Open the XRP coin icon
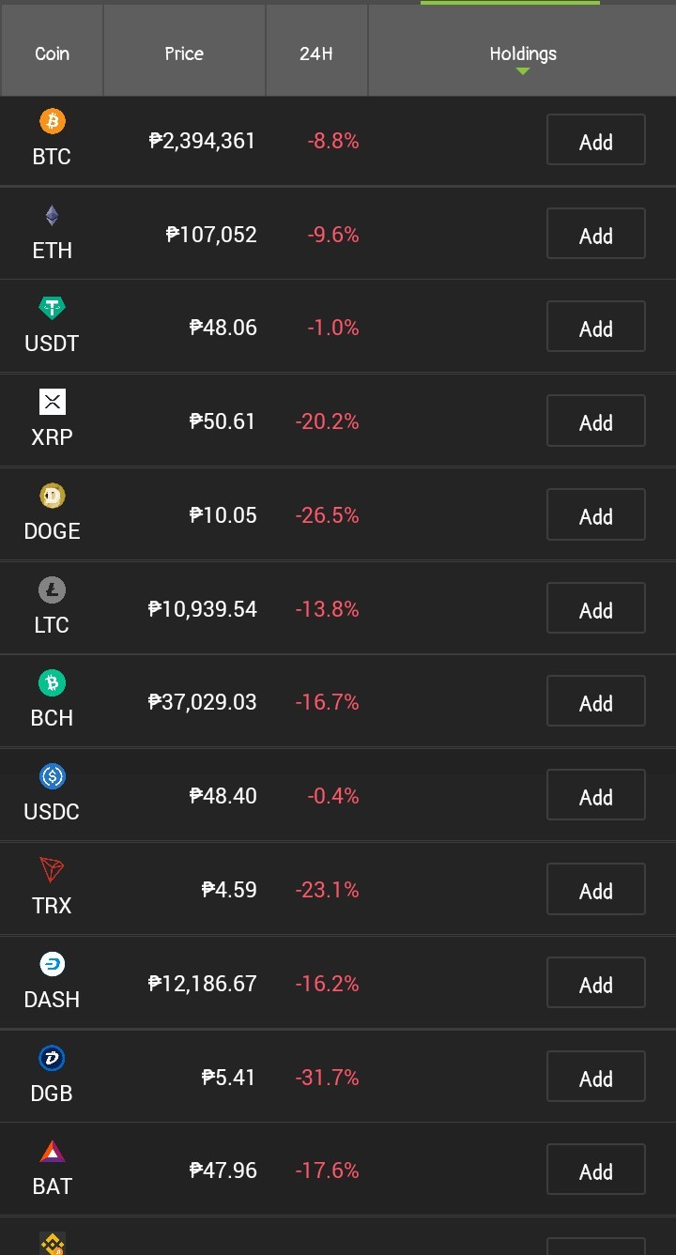Image resolution: width=676 pixels, height=1255 pixels. pos(53,402)
